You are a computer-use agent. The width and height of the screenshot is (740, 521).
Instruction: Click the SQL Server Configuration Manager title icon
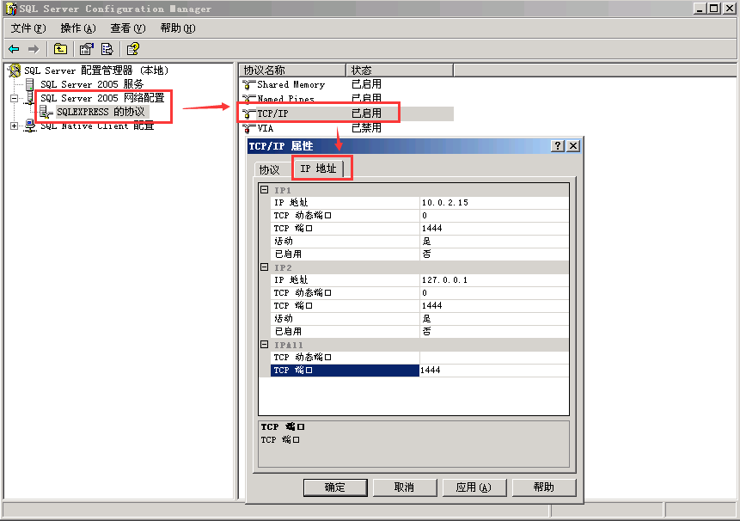[x=11, y=9]
